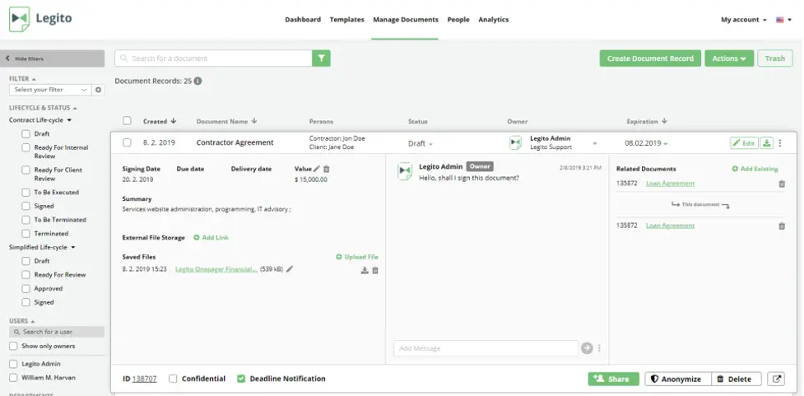The width and height of the screenshot is (804, 396).
Task: Open the Select your filter dropdown
Action: point(51,90)
